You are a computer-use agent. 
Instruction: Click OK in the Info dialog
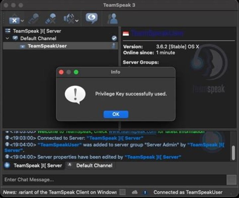coord(116,114)
